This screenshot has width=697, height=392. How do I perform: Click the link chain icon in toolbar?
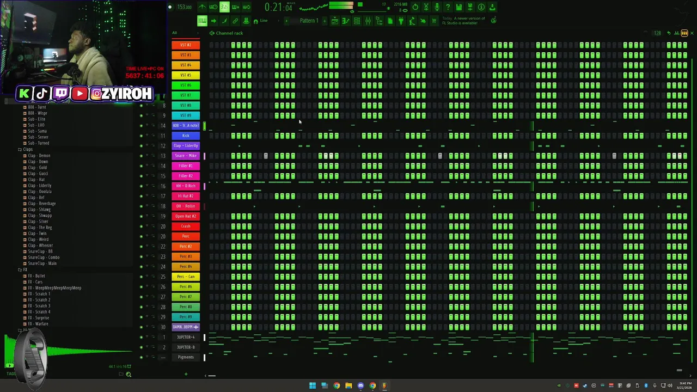coord(235,21)
